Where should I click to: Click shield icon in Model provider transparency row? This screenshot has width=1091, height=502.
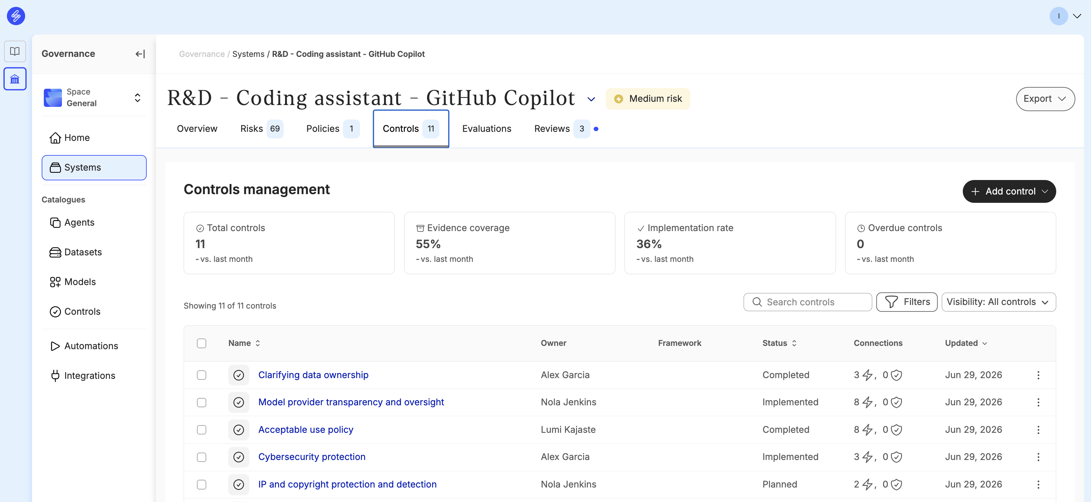click(x=896, y=402)
